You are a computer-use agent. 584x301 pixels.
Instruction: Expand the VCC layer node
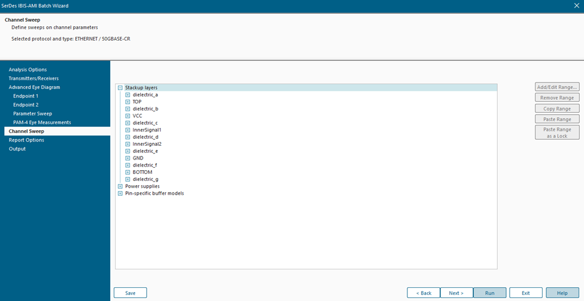point(128,116)
